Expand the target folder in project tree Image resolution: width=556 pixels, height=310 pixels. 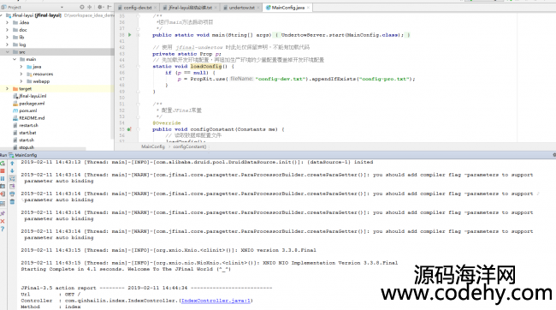(7, 89)
